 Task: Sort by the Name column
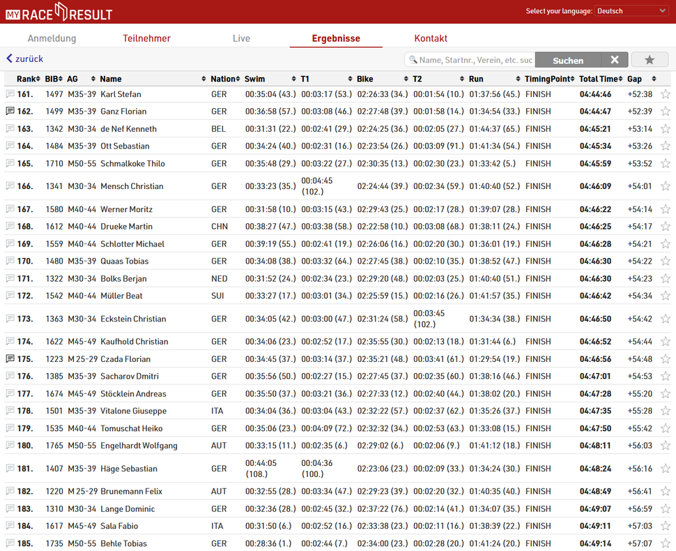click(x=153, y=79)
